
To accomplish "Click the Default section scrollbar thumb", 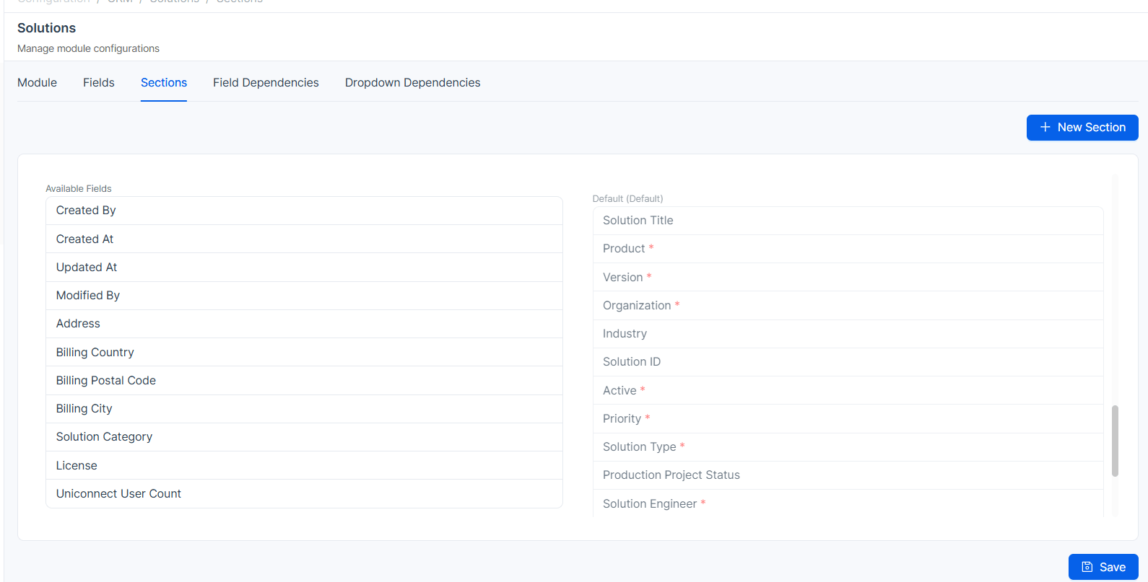I will click(x=1115, y=441).
